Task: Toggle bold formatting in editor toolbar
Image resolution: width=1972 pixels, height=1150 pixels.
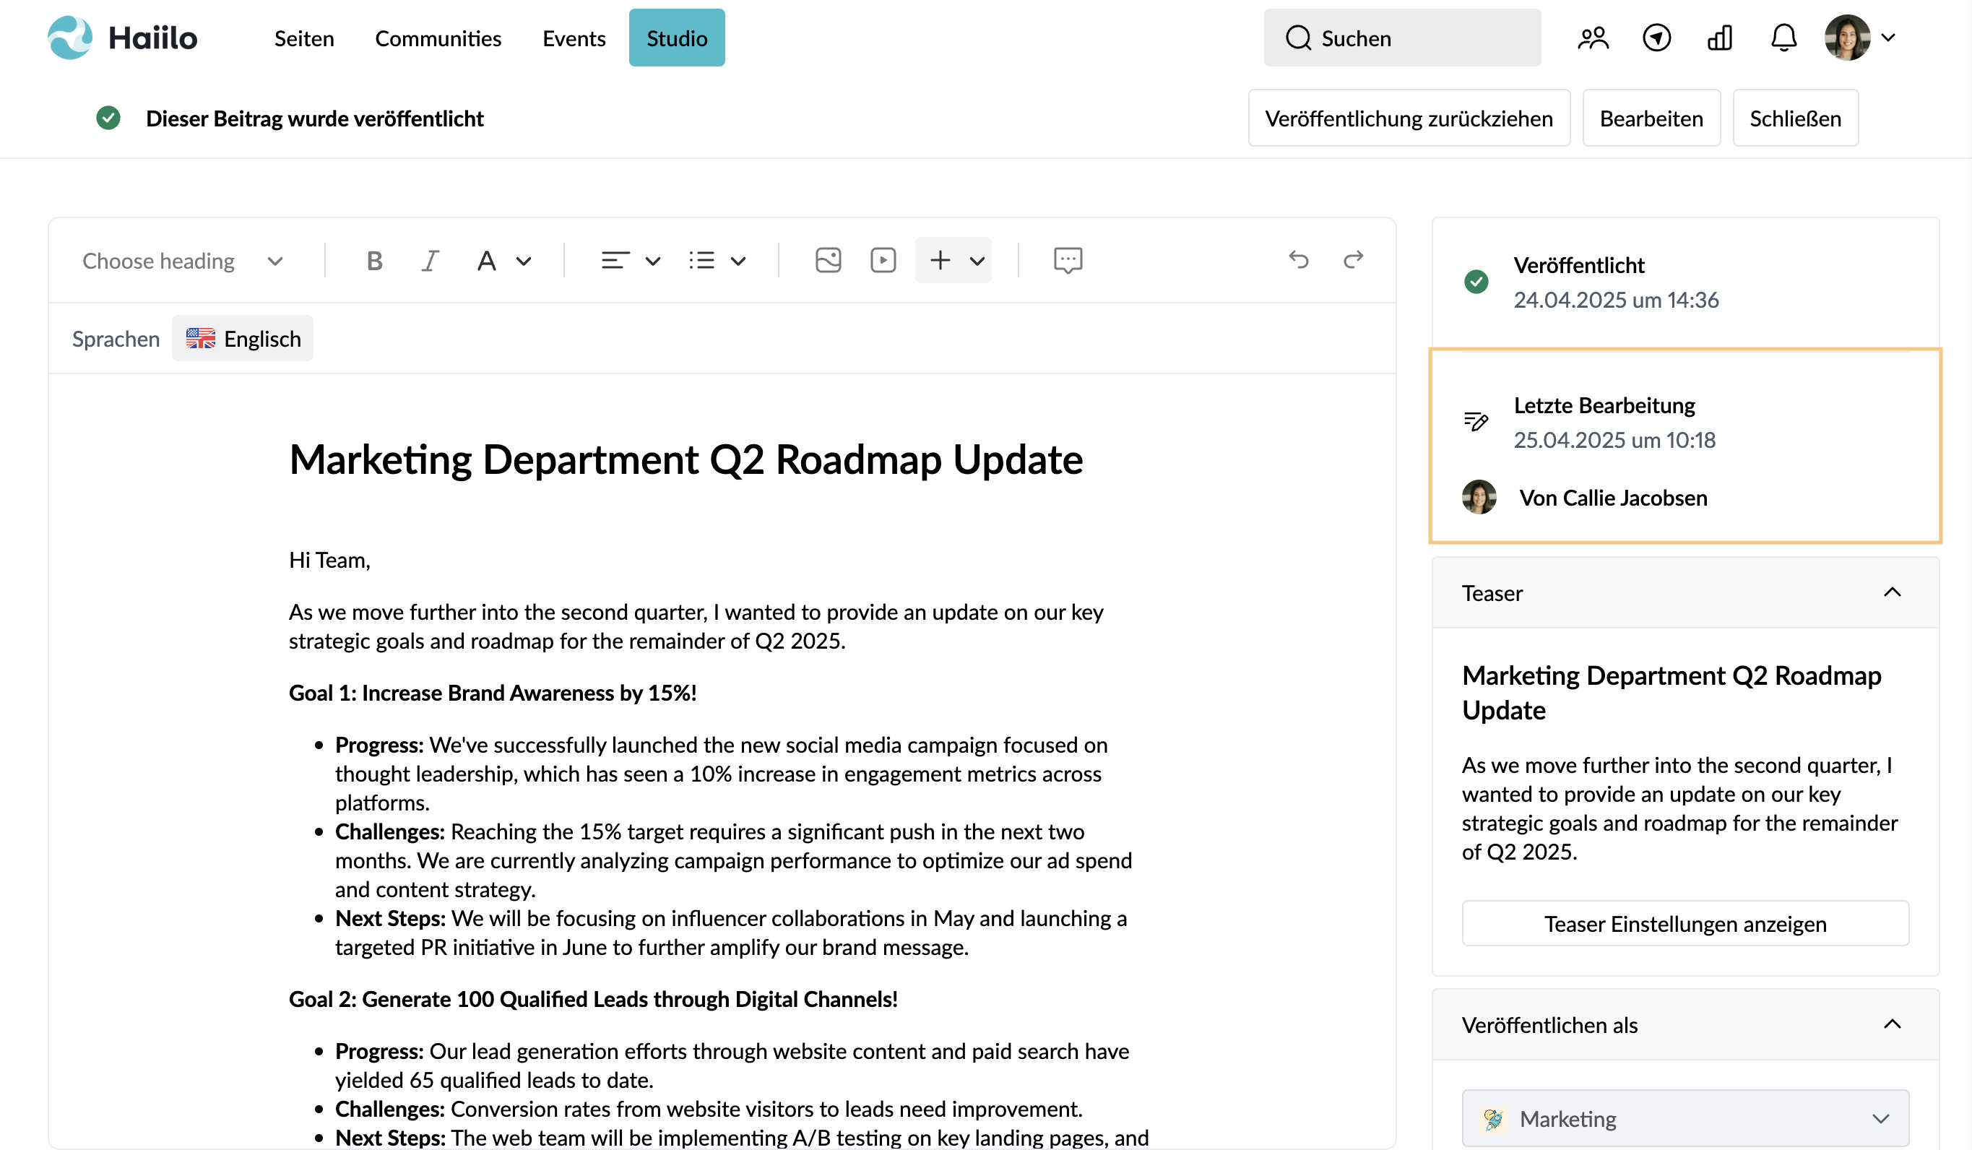Action: (x=374, y=261)
